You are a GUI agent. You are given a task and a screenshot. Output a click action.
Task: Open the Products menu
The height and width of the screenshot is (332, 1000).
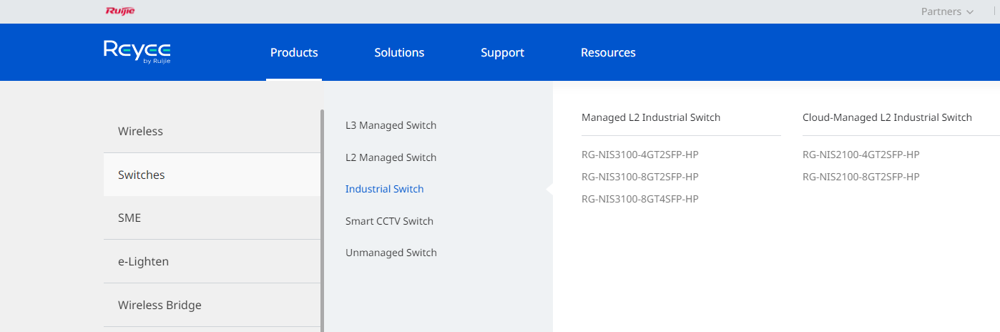coord(294,52)
